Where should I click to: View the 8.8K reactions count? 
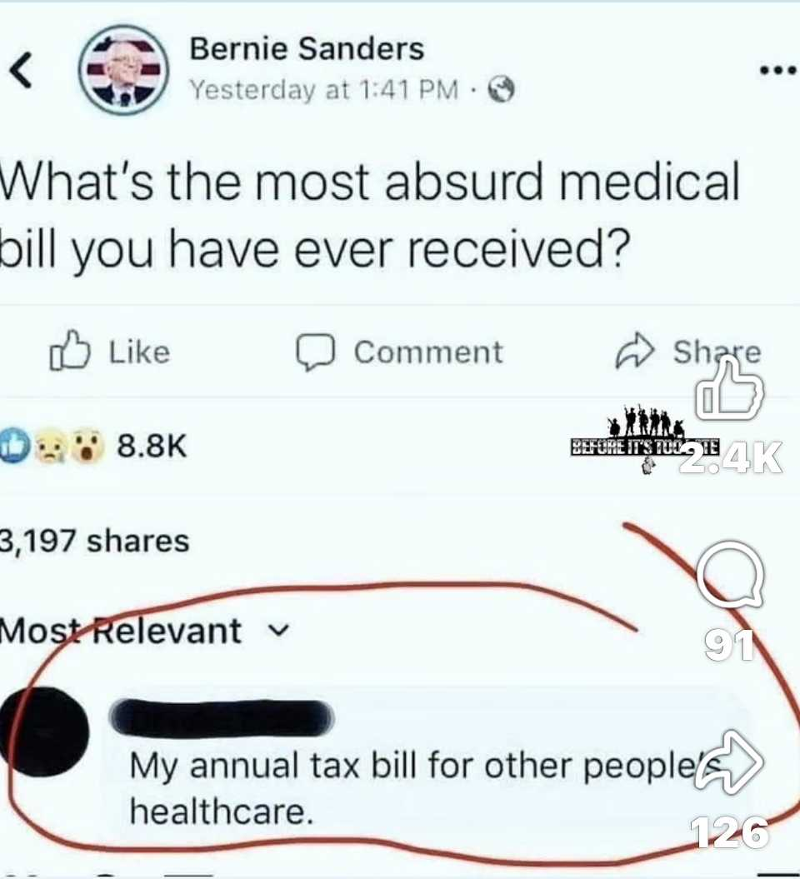pos(152,447)
